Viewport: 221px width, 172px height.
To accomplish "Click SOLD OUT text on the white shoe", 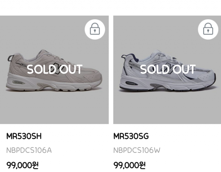I will [x=168, y=69].
